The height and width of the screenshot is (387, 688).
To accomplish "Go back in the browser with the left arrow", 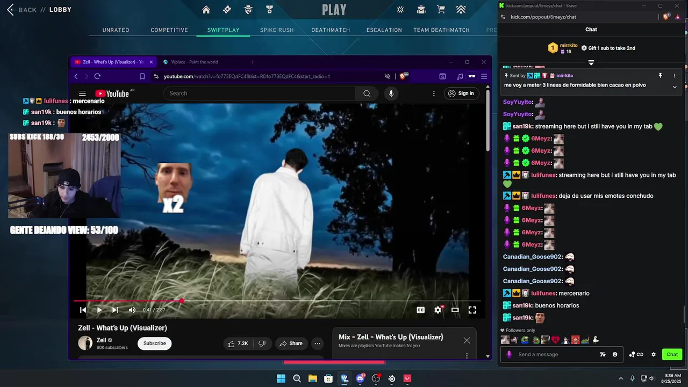I will click(x=76, y=76).
